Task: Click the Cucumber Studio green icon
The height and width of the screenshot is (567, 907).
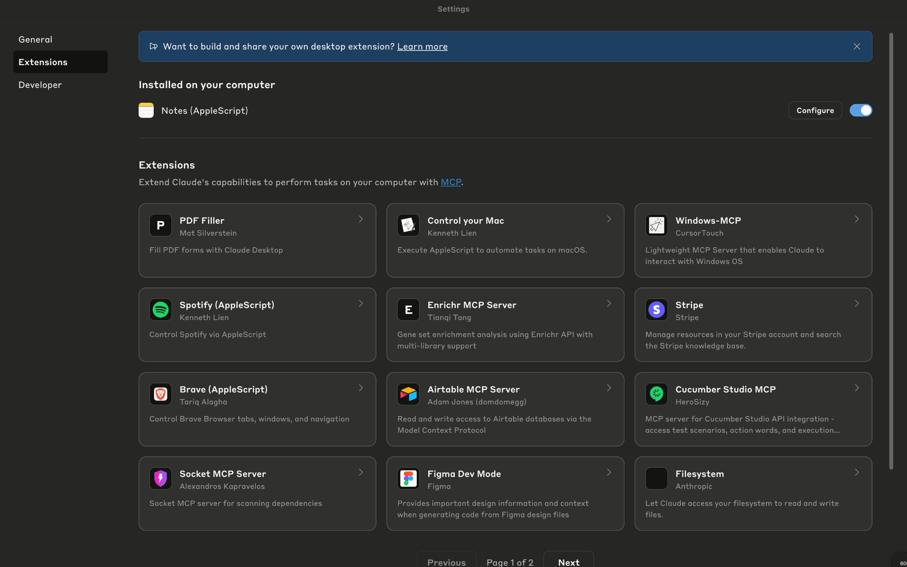Action: pyautogui.click(x=656, y=394)
